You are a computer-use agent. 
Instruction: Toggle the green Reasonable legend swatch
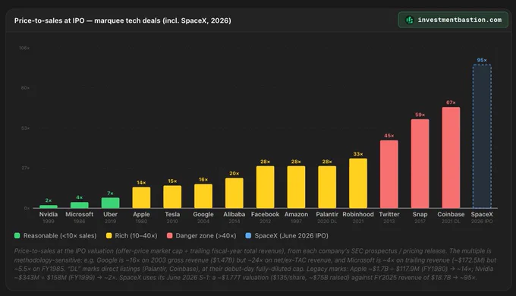point(17,235)
